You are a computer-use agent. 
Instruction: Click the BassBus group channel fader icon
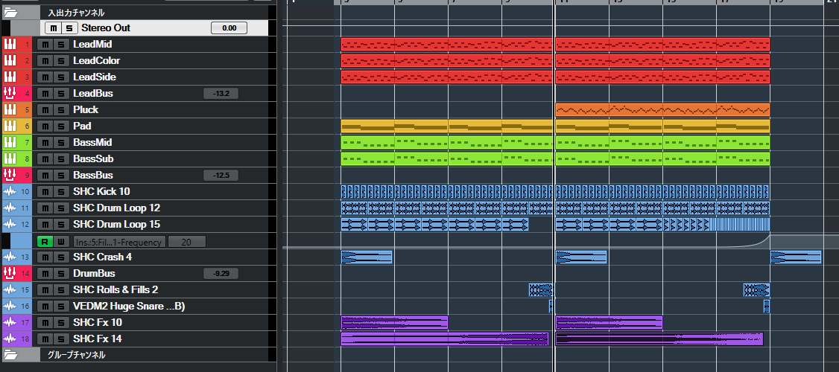pyautogui.click(x=10, y=176)
